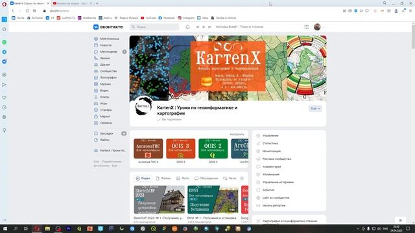Open the Instagram bookmark

coord(186,18)
